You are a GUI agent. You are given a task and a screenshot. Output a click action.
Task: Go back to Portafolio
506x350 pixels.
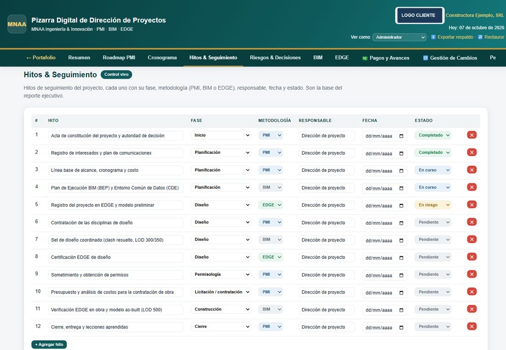pyautogui.click(x=40, y=58)
